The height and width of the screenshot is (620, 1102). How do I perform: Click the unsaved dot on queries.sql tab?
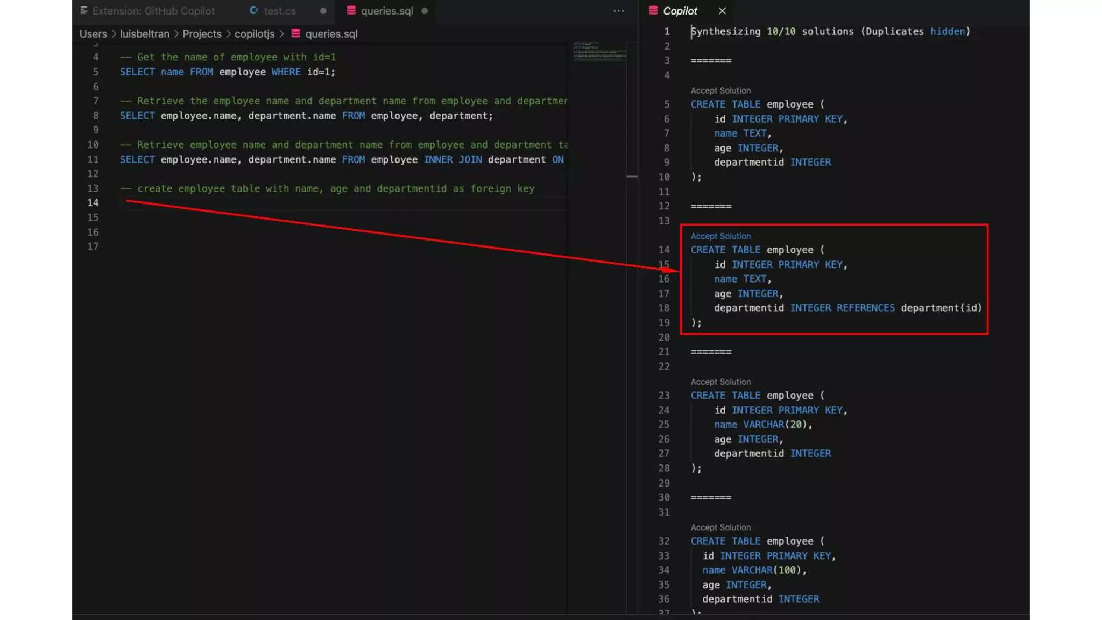click(425, 11)
